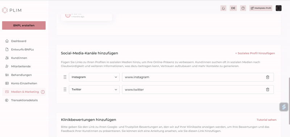
Task: Select Medien & Marketing menu item
Action: pos(24,92)
